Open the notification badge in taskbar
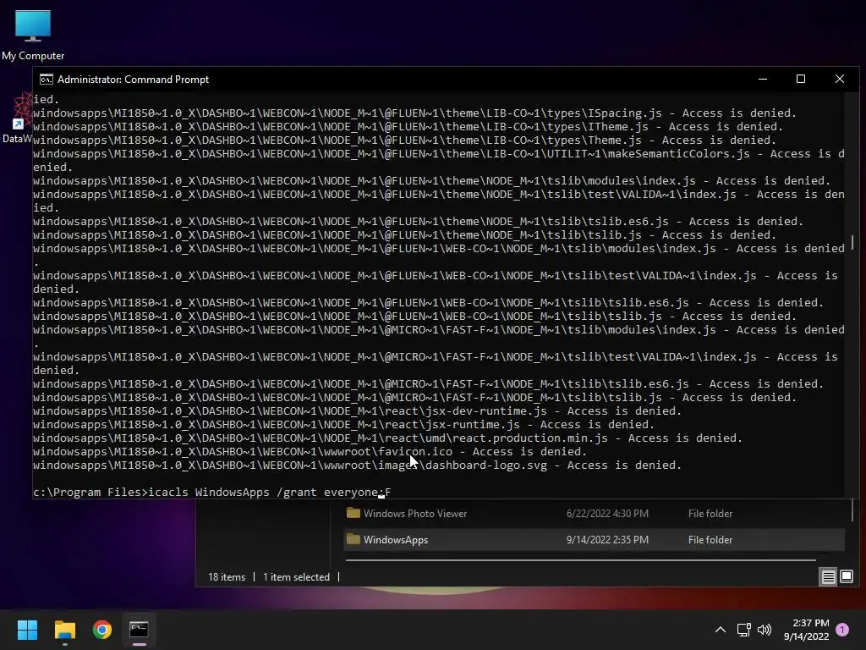866x650 pixels. pos(842,630)
